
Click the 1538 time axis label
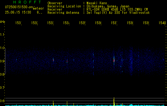tap(130, 23)
